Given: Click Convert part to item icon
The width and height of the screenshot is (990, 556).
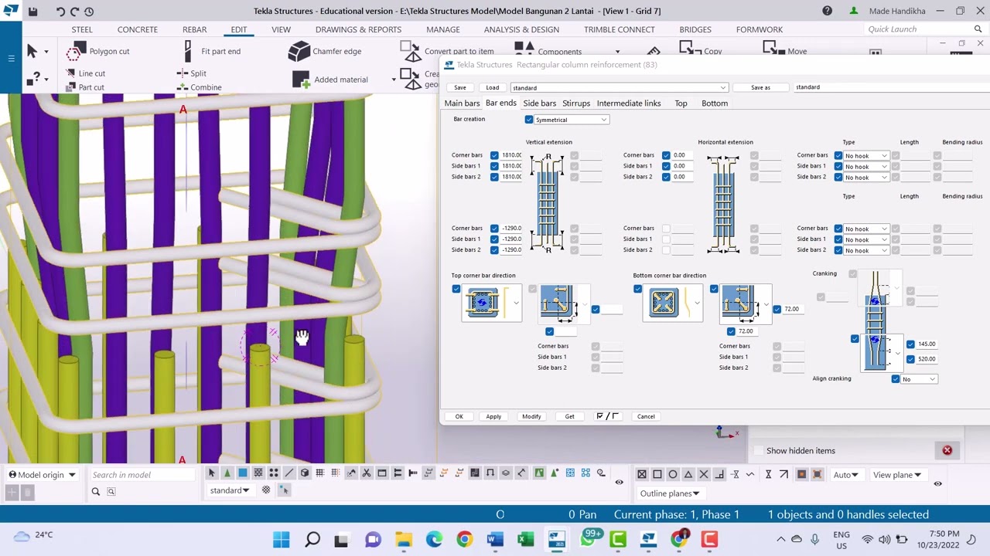Looking at the screenshot, I should pos(411,51).
